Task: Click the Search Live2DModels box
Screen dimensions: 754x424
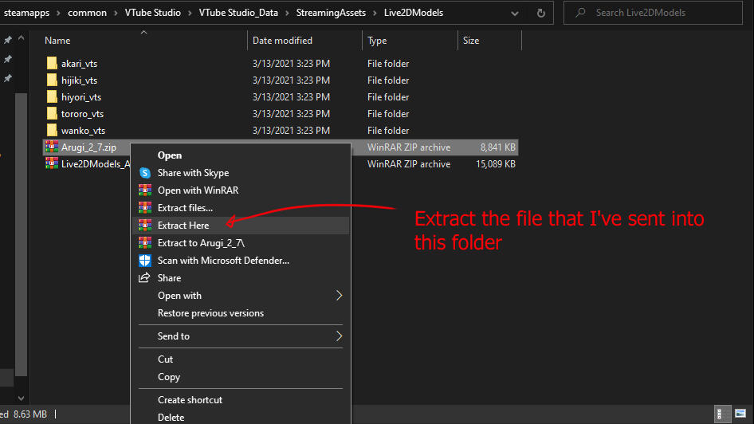Action: click(x=662, y=13)
